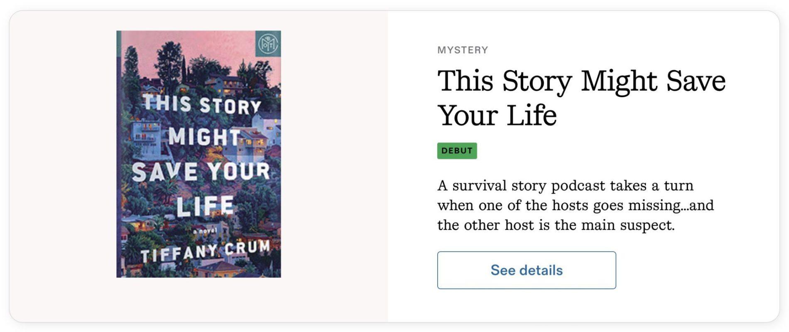Viewport: 789px width, 332px height.
Task: Click the 'Your Life' heading line
Action: click(x=497, y=116)
